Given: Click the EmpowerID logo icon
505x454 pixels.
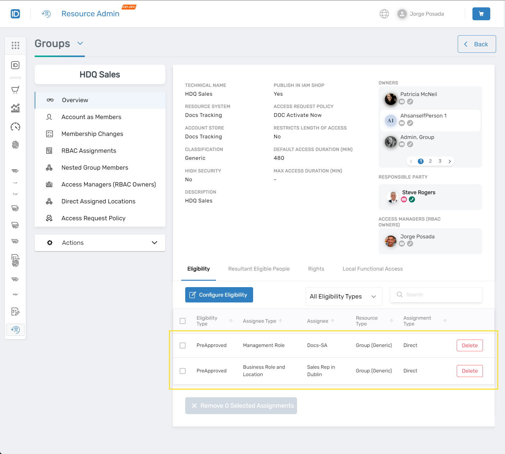Looking at the screenshot, I should [15, 14].
